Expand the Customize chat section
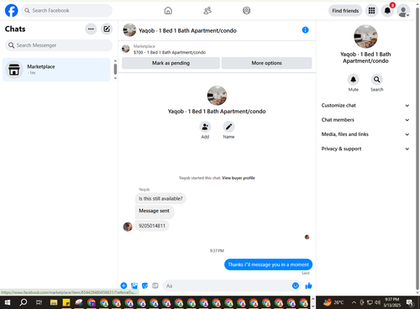Screen dimensions: 420x309 (x=365, y=106)
